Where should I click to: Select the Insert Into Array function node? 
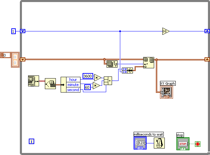pyautogui.click(x=149, y=62)
